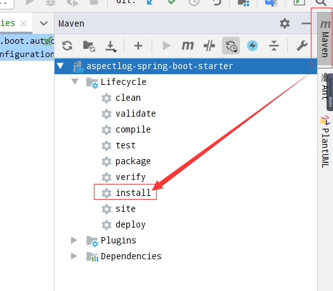
Task: Click Download Sources and Documentation icon
Action: (x=111, y=46)
